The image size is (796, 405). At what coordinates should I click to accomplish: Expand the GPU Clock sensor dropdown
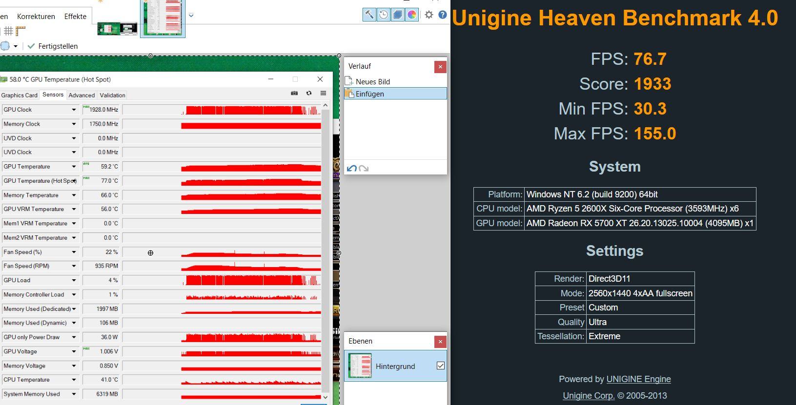[x=74, y=110]
